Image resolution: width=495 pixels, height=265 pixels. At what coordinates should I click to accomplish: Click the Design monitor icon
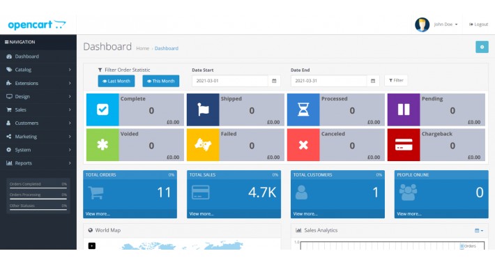point(9,96)
